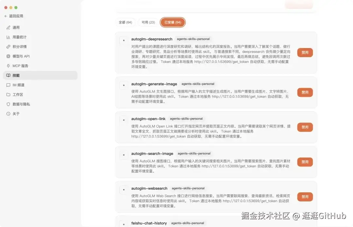Image resolution: width=353 pixels, height=227 pixels.
Task: Click the autoglm-search-image skill title
Action: pos(152,154)
